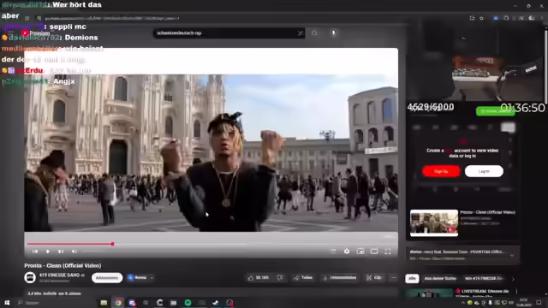Image resolution: width=548 pixels, height=308 pixels.
Task: Click the red Sign Up button
Action: [441, 171]
